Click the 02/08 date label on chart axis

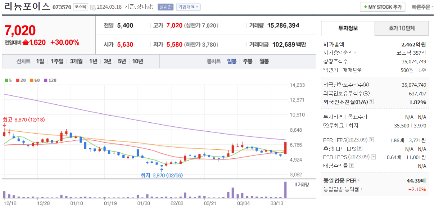tap(177, 203)
